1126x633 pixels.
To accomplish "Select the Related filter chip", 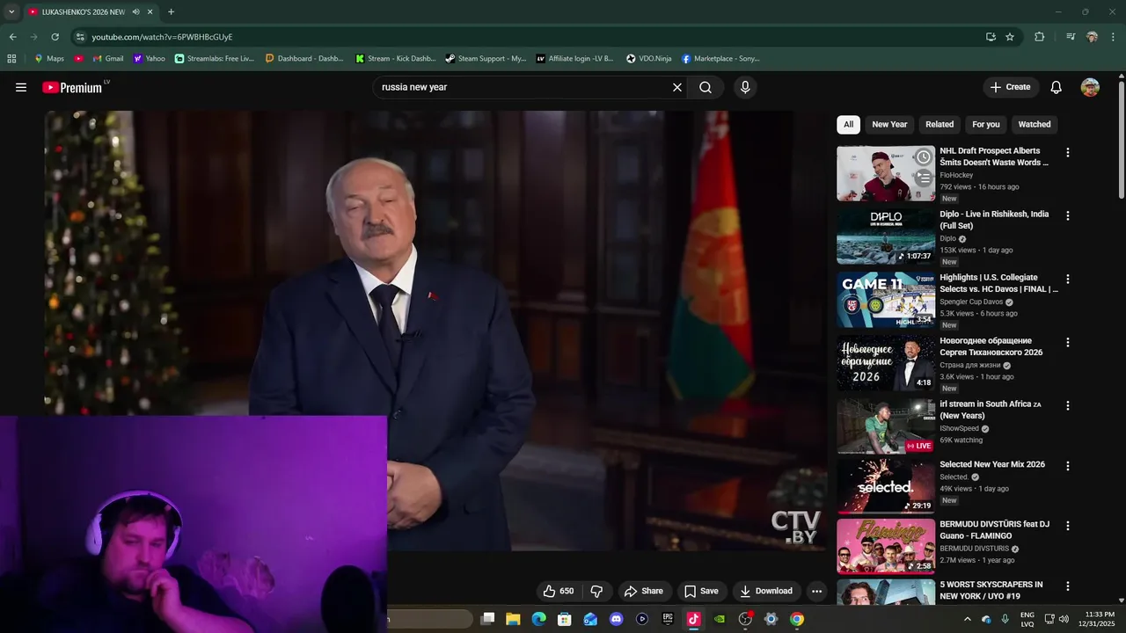I will pos(940,124).
